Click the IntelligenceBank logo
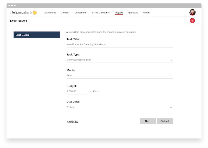 [23, 12]
